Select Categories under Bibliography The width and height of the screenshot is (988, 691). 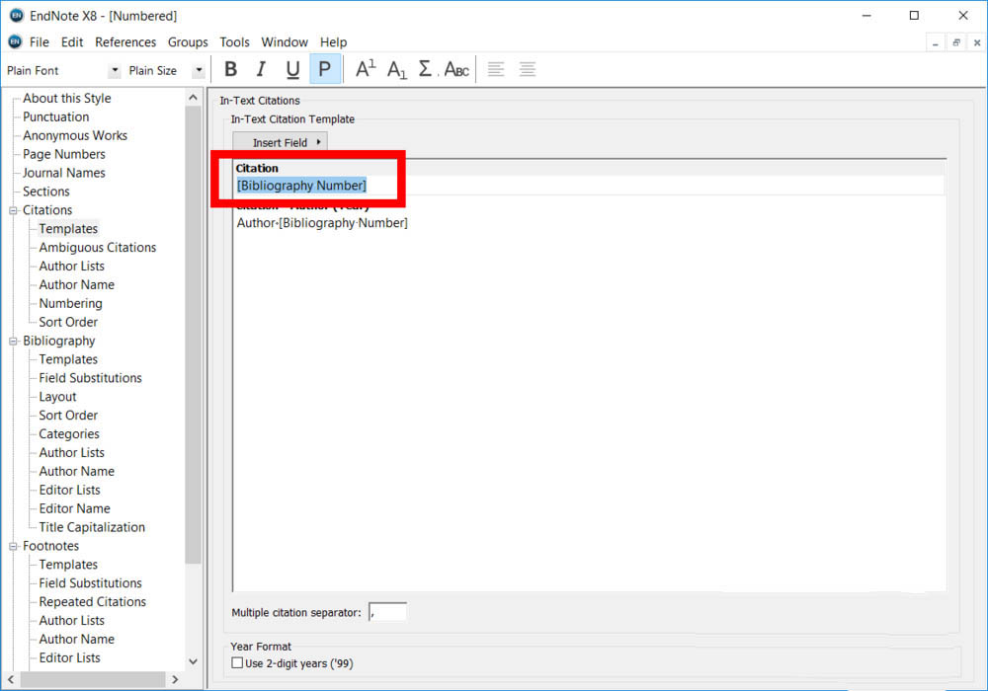[x=69, y=434]
